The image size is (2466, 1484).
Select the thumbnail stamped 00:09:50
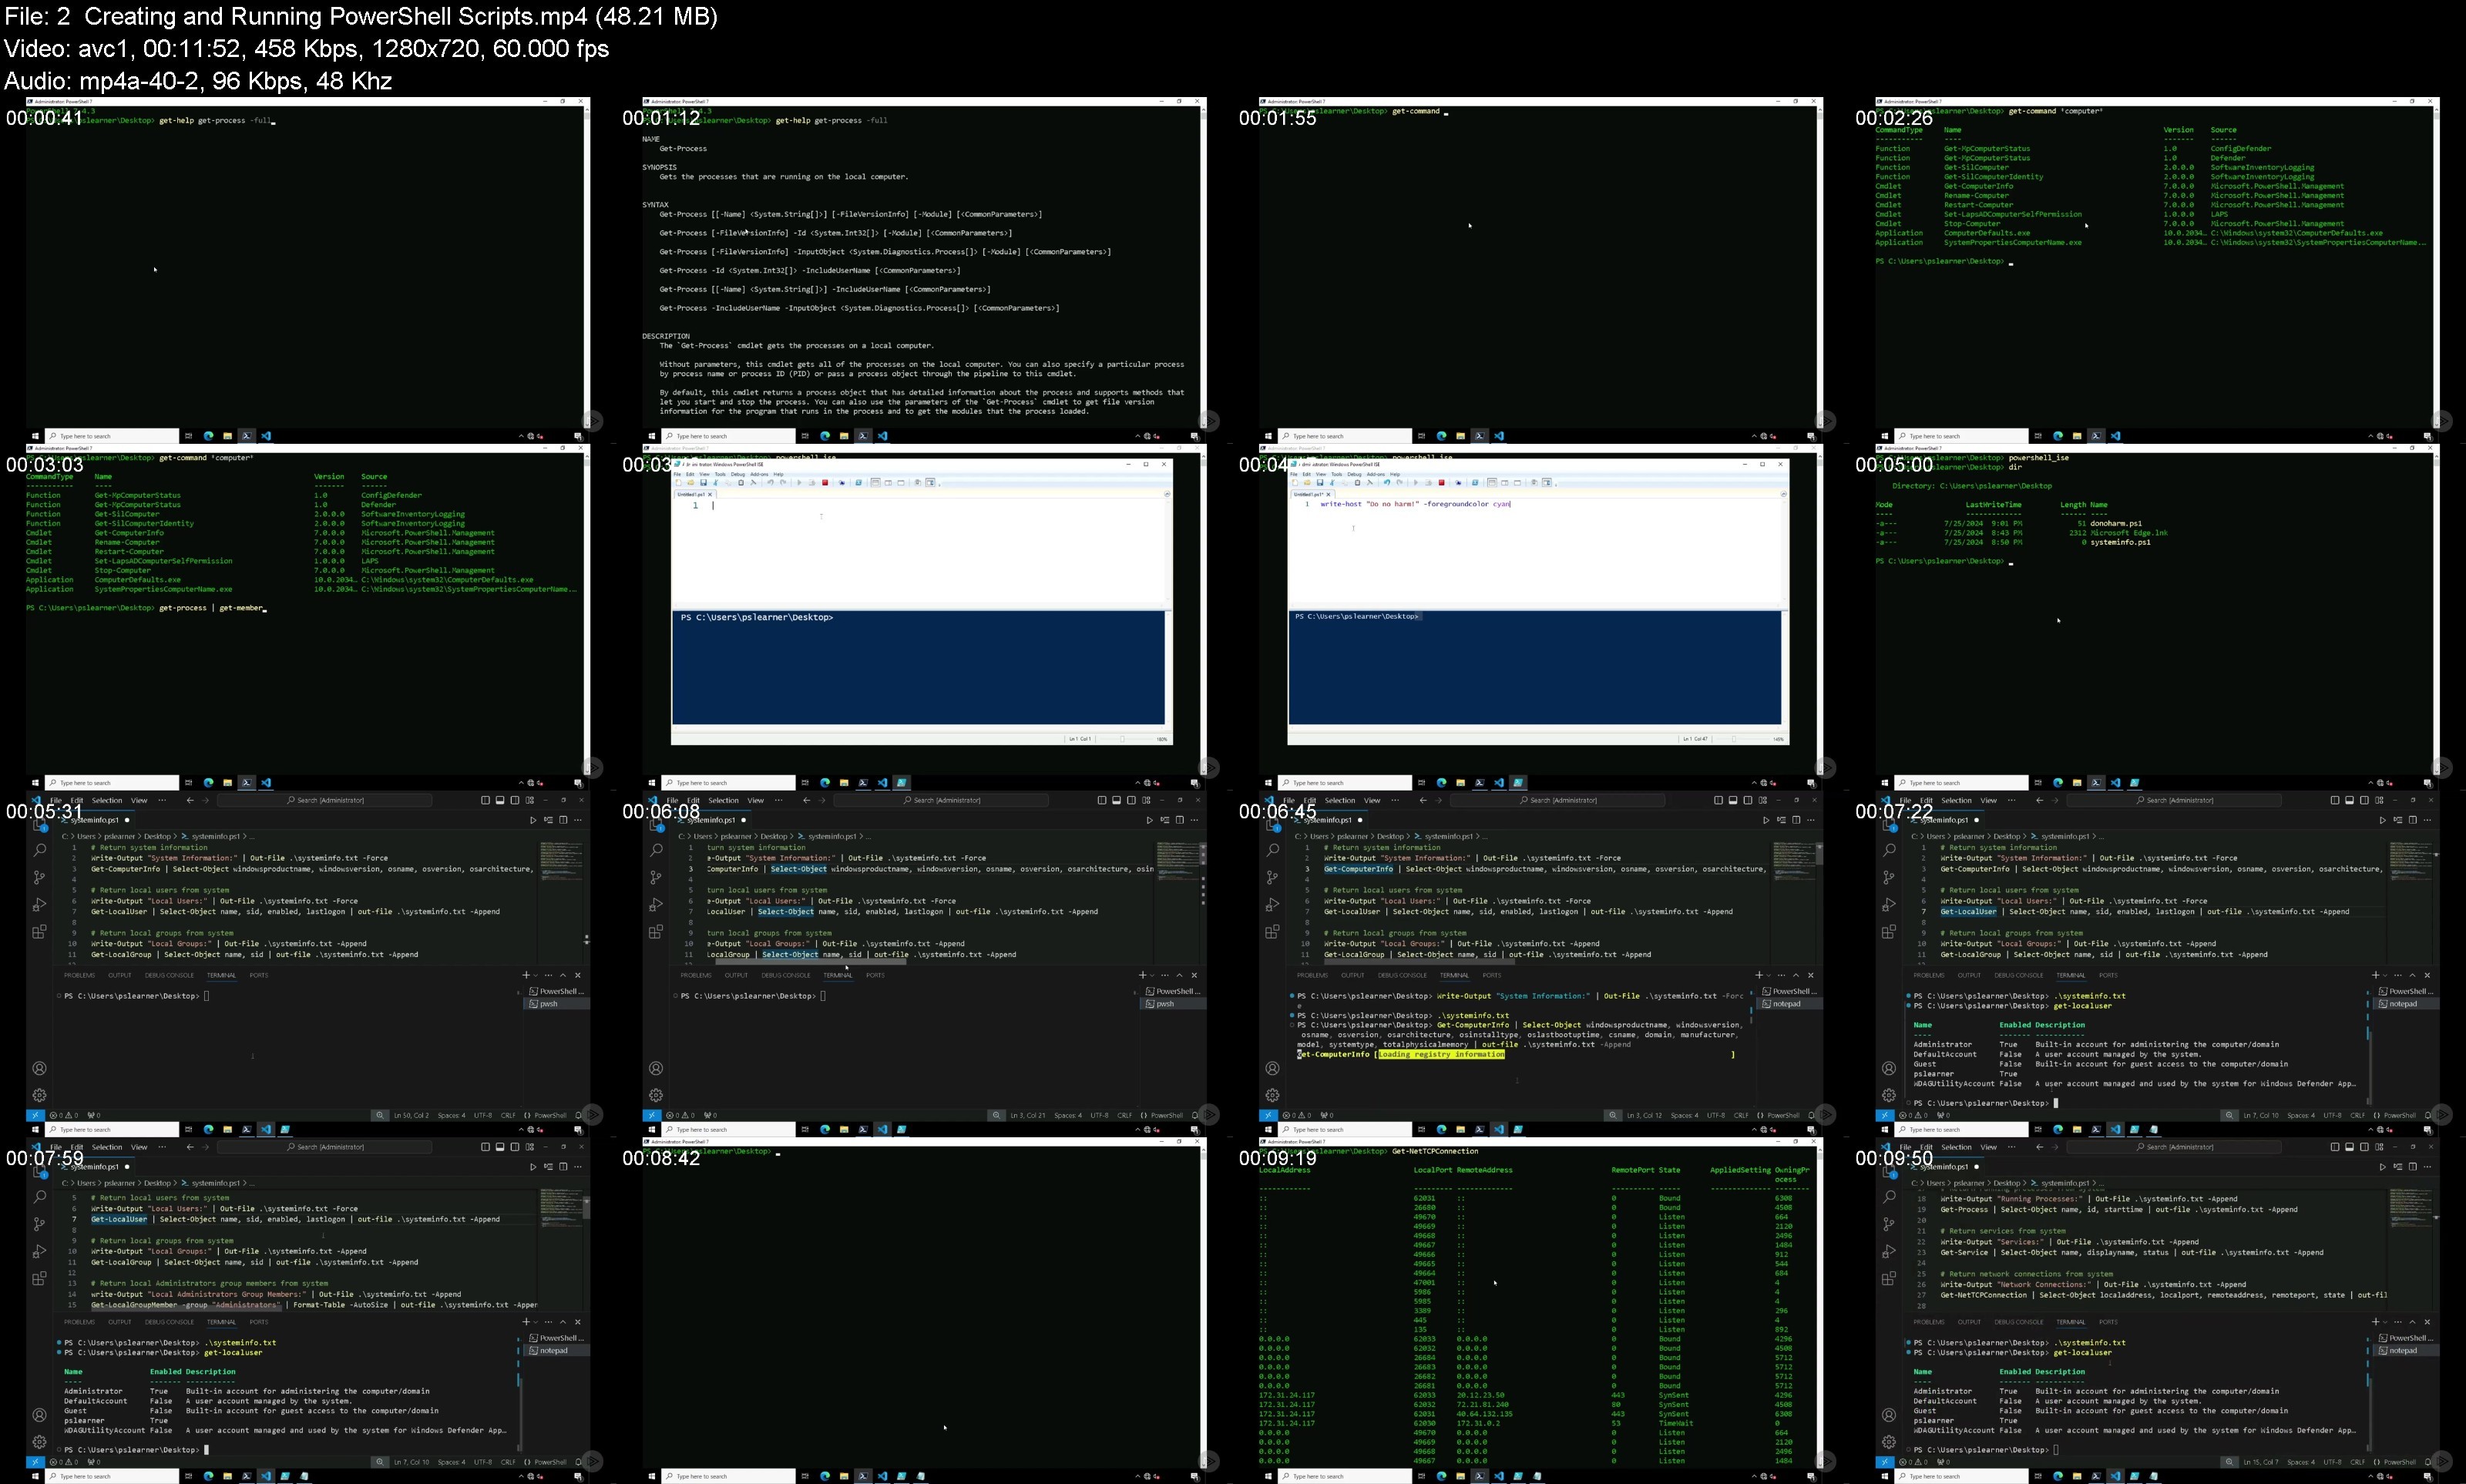click(x=2157, y=1311)
